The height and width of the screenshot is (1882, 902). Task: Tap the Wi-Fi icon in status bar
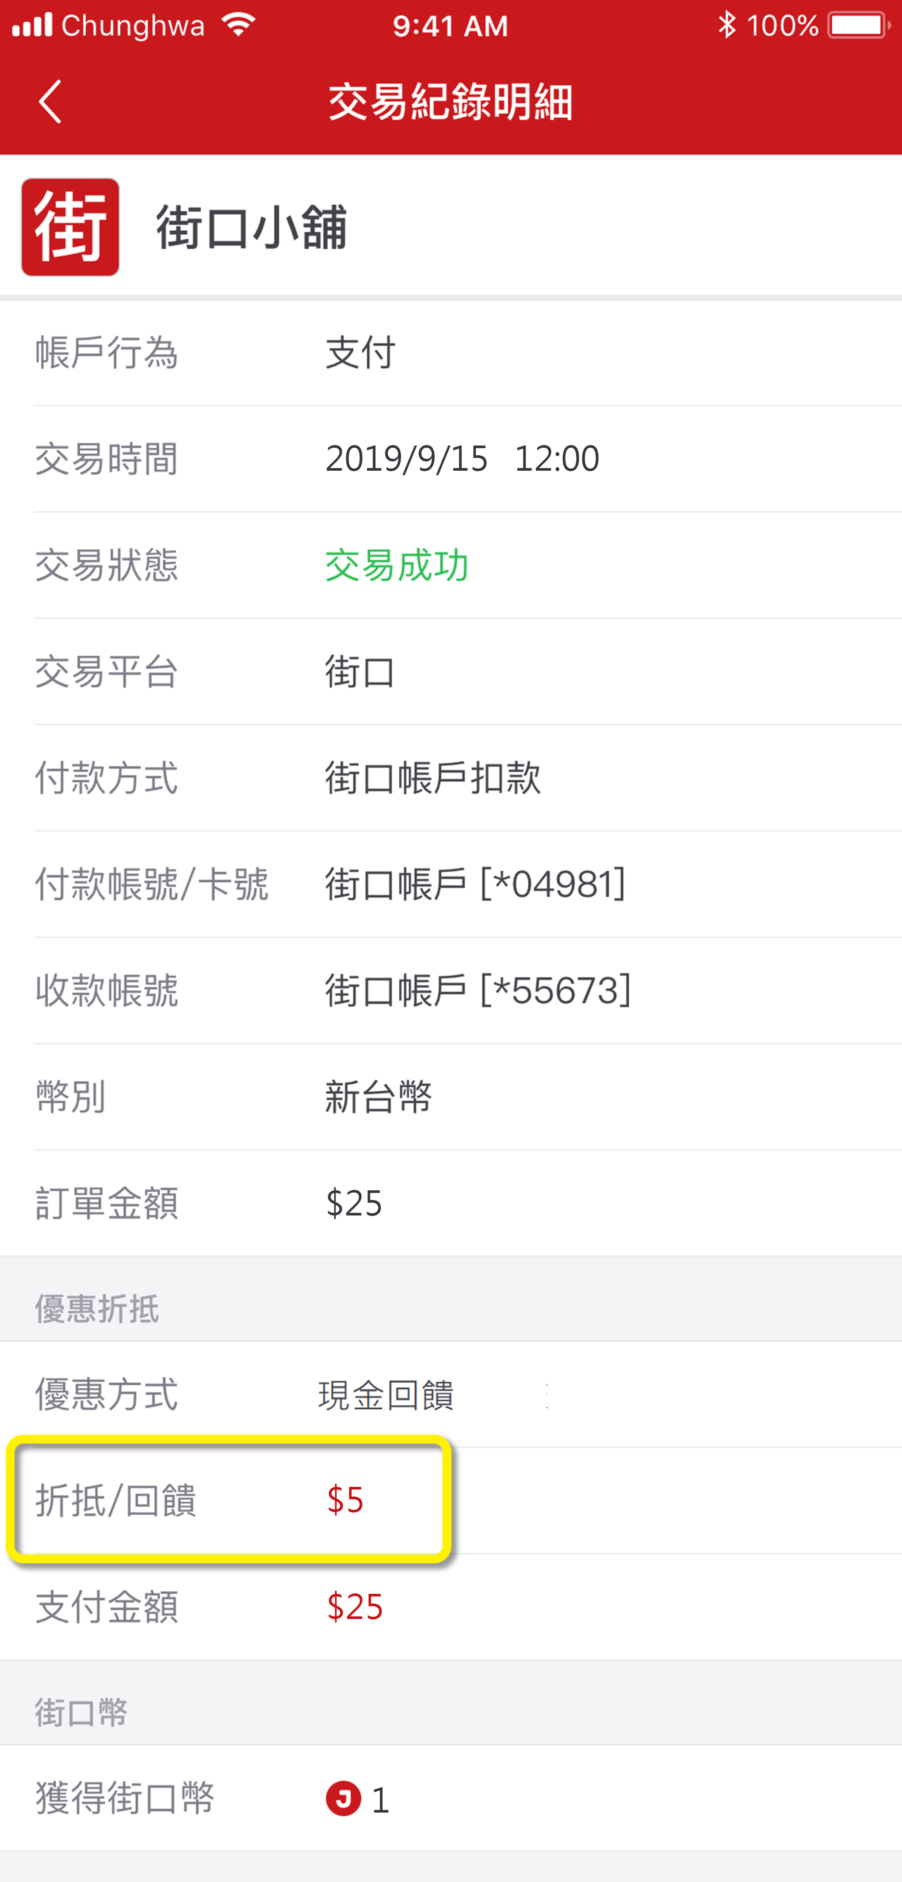(238, 26)
